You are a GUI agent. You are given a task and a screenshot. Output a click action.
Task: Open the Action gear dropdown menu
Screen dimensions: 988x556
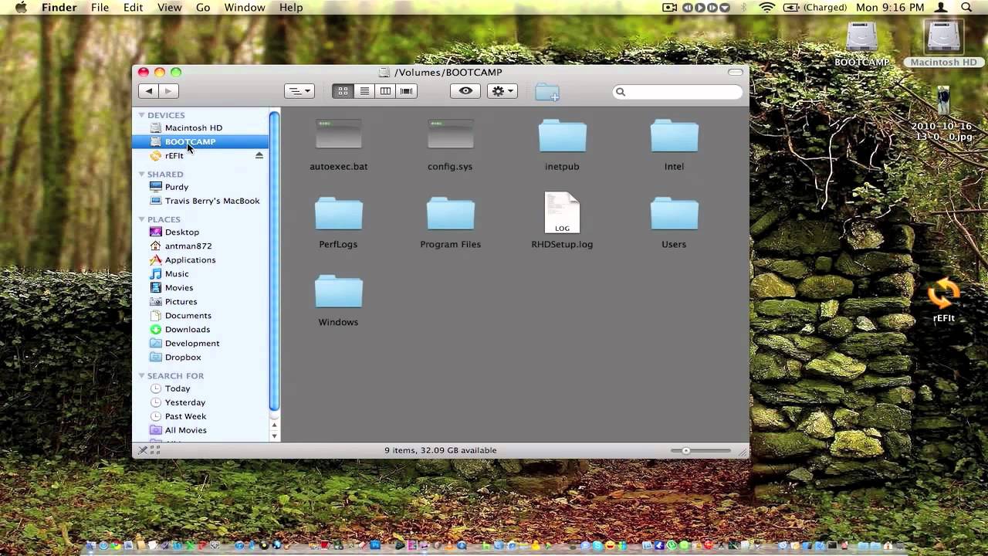coord(503,91)
